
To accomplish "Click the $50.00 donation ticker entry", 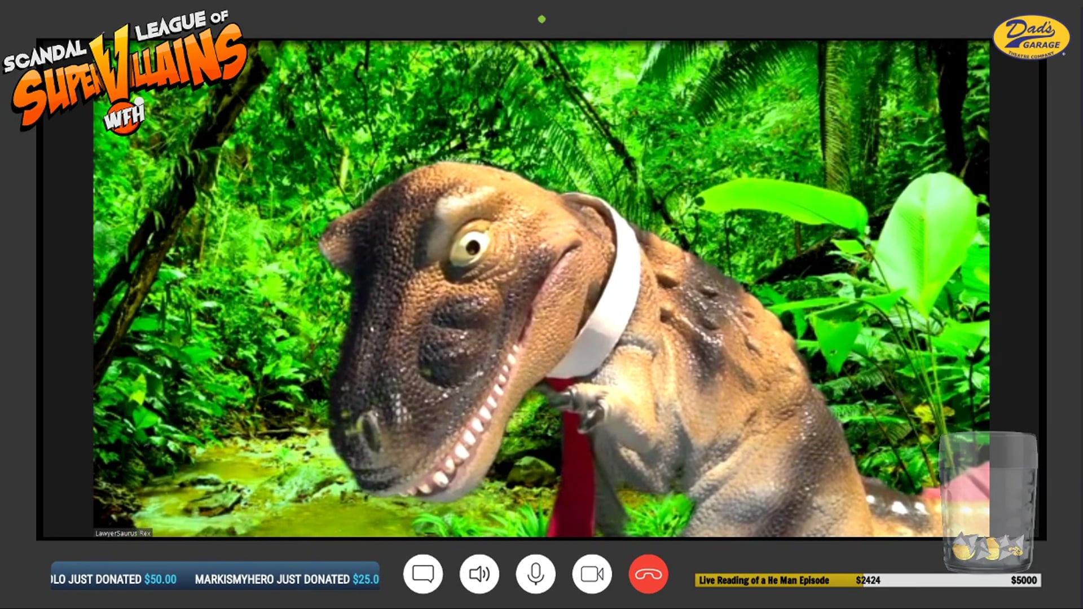I will [x=160, y=579].
